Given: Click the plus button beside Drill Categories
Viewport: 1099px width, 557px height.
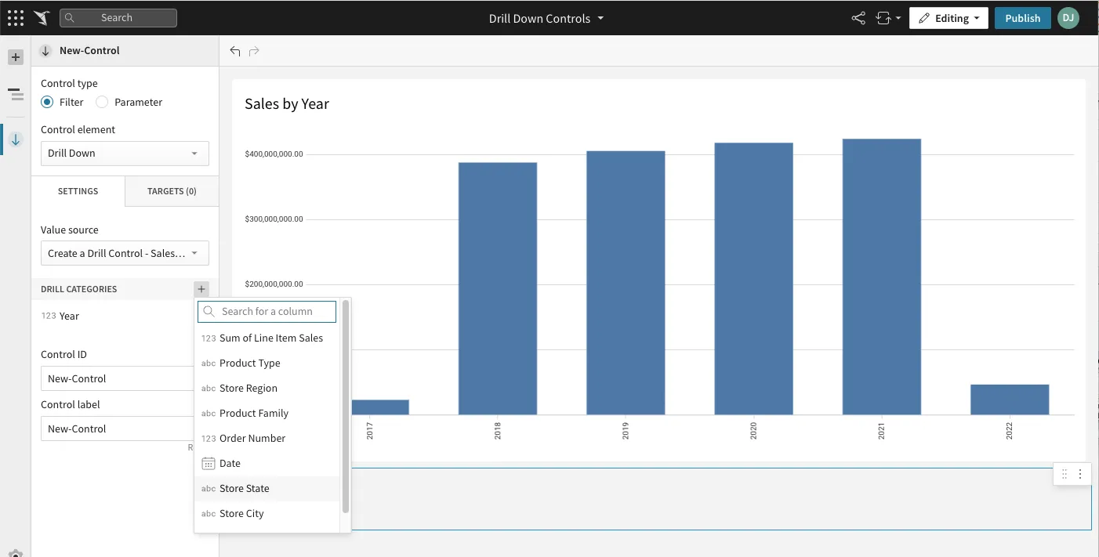Looking at the screenshot, I should [x=201, y=289].
